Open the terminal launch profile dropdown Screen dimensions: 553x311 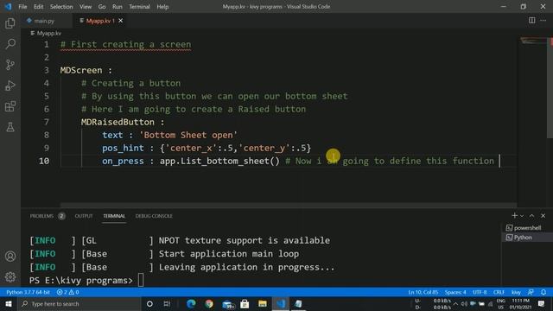click(522, 216)
